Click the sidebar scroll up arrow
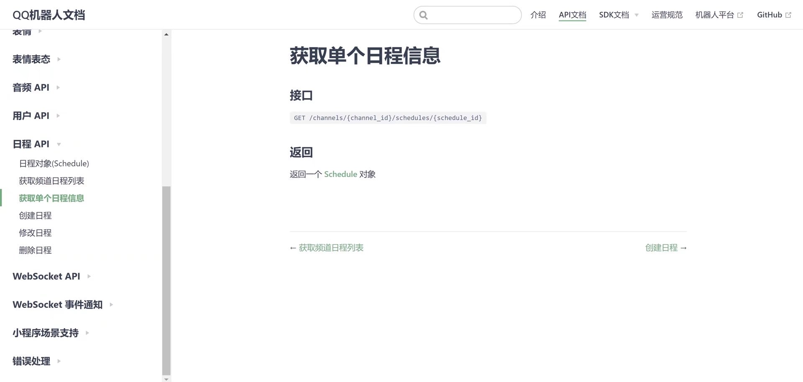 [166, 34]
